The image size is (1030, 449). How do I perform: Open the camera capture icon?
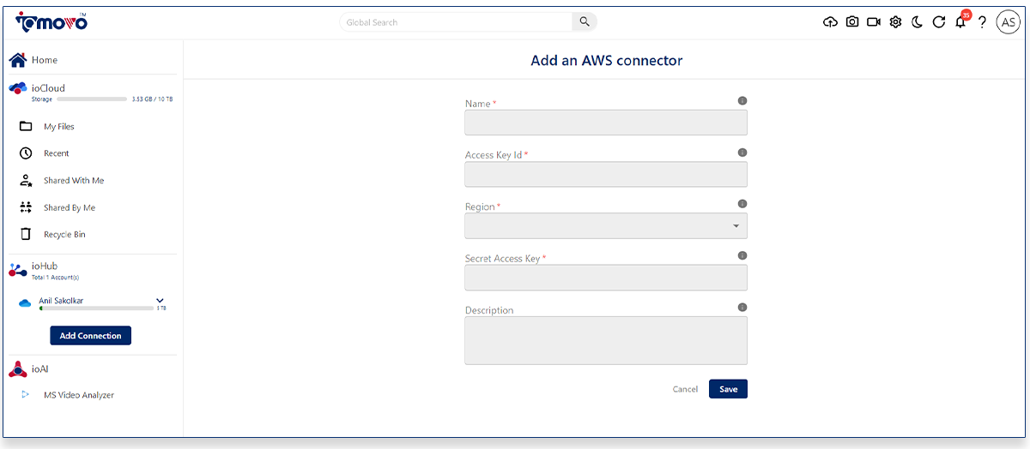coord(851,22)
